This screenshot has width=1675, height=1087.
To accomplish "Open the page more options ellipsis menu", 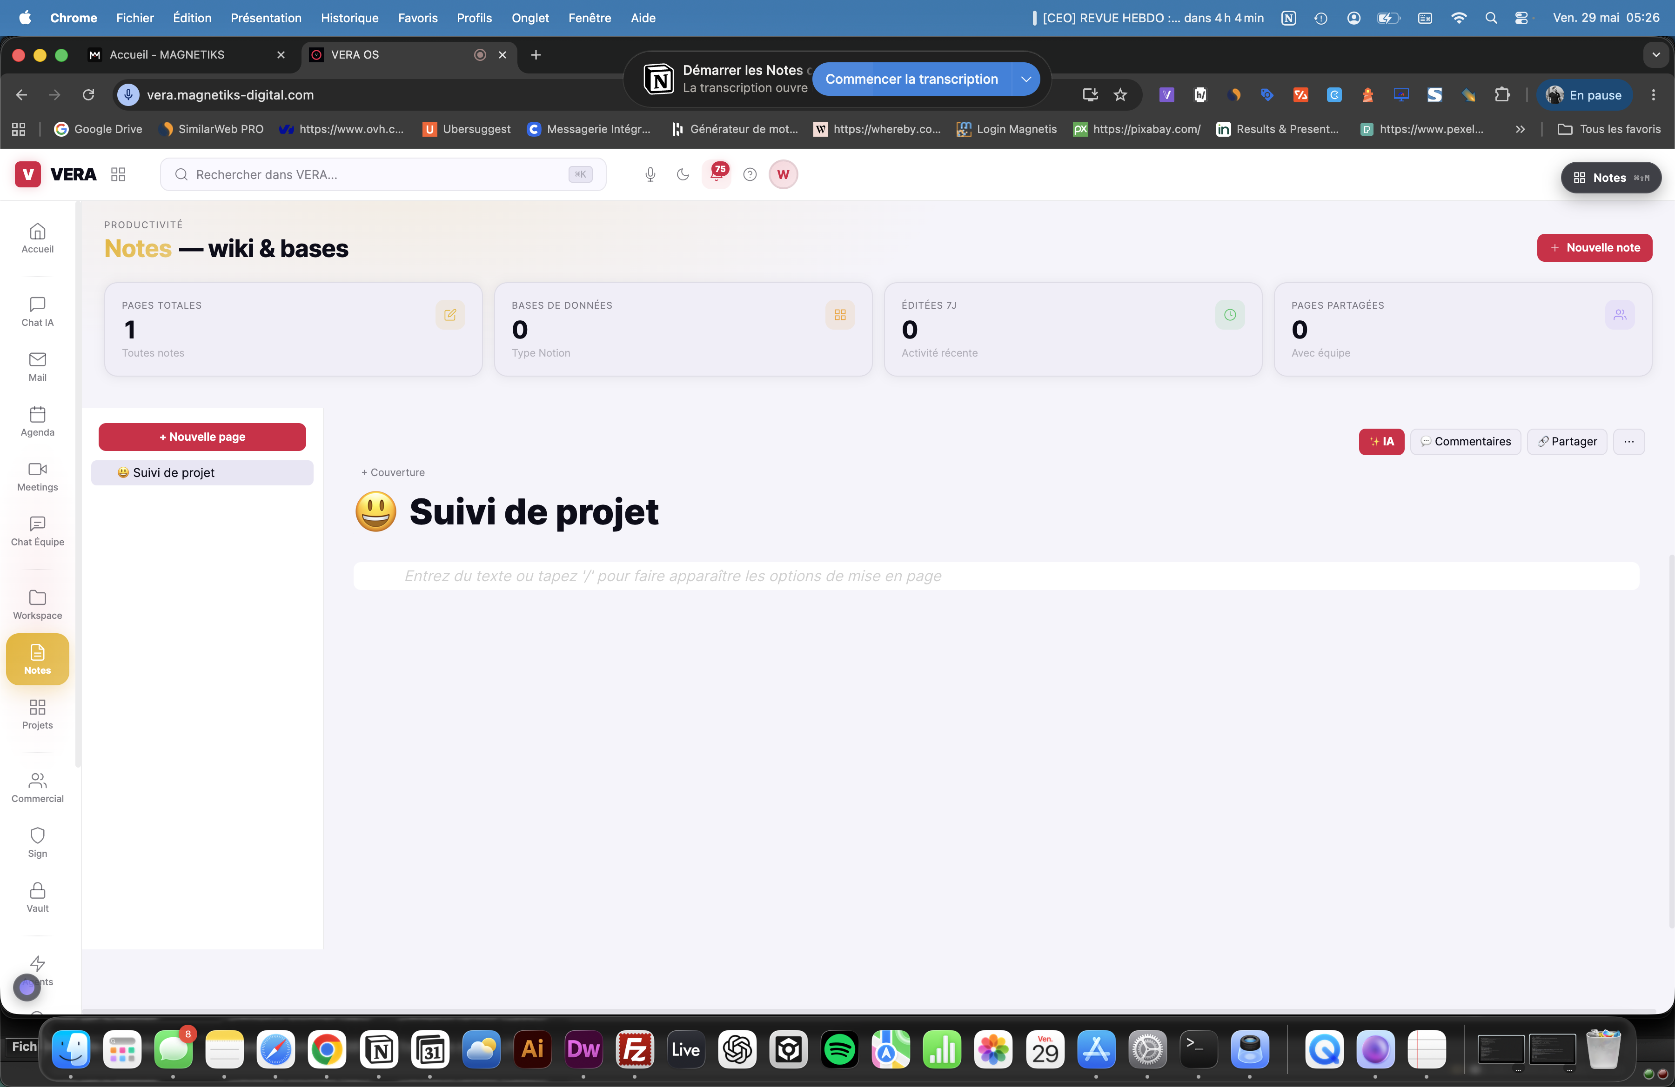I will (1628, 442).
